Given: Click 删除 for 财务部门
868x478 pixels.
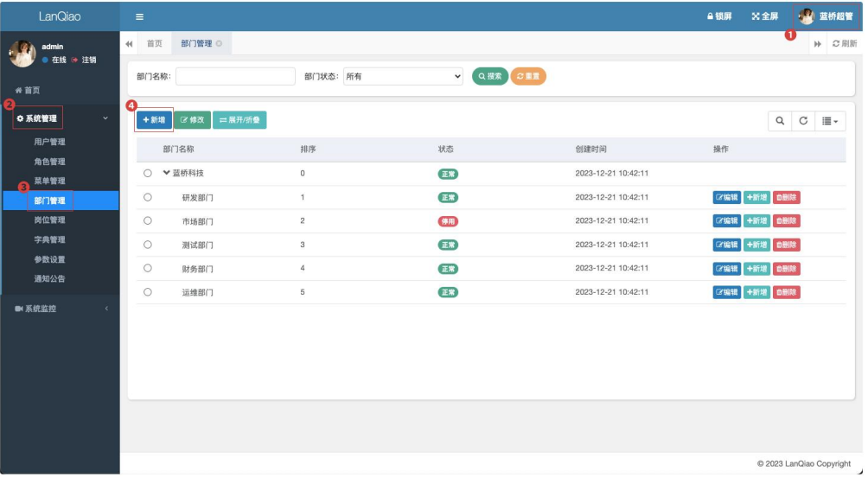Looking at the screenshot, I should (787, 269).
